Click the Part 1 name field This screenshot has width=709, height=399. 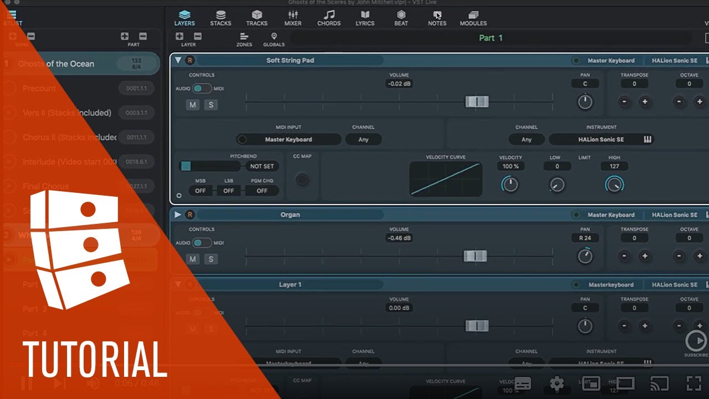(491, 38)
